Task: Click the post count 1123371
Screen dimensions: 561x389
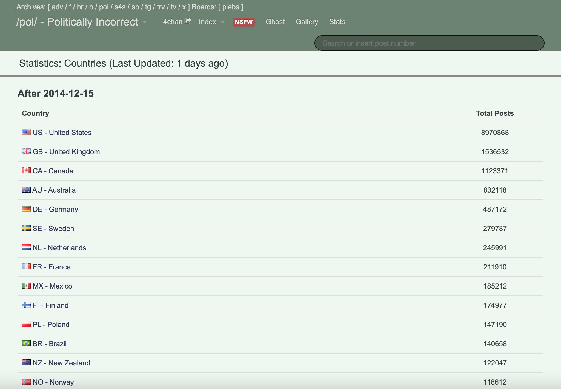Action: click(495, 171)
